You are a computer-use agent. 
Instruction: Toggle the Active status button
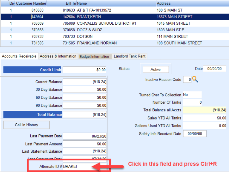coord(156,70)
